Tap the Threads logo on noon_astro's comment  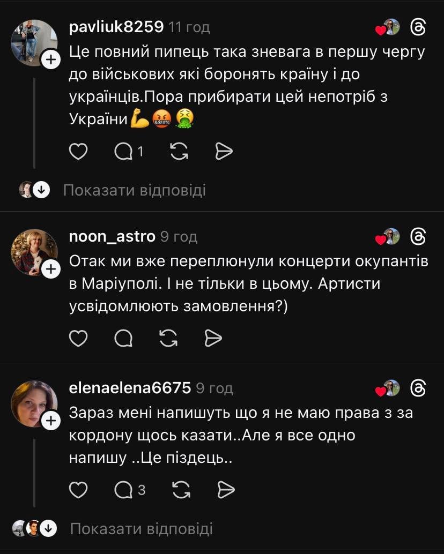coord(418,236)
